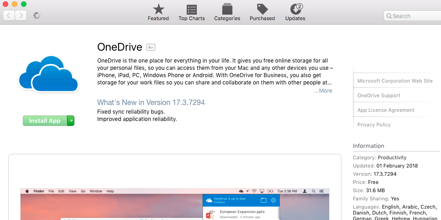Click the PowerPoint file icon in the preview
Screen dimensions: 441x220
[210, 214]
